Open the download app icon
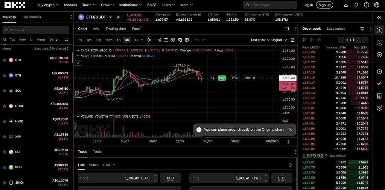The width and height of the screenshot is (385, 190). pos(346,5)
